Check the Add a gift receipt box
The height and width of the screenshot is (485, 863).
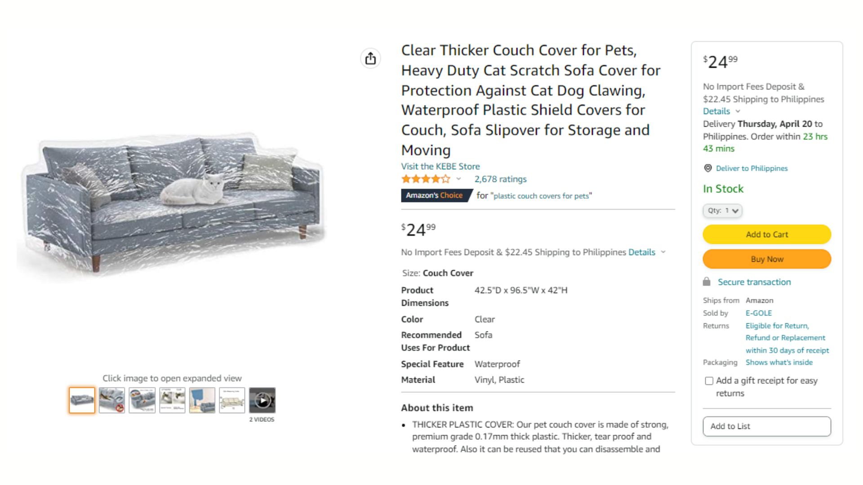(709, 381)
